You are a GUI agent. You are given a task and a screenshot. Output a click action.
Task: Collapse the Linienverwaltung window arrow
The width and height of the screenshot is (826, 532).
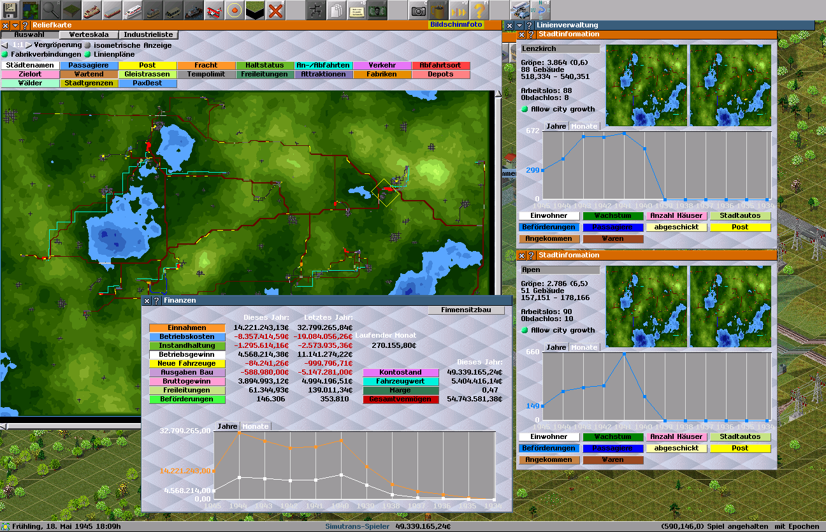pyautogui.click(x=519, y=25)
